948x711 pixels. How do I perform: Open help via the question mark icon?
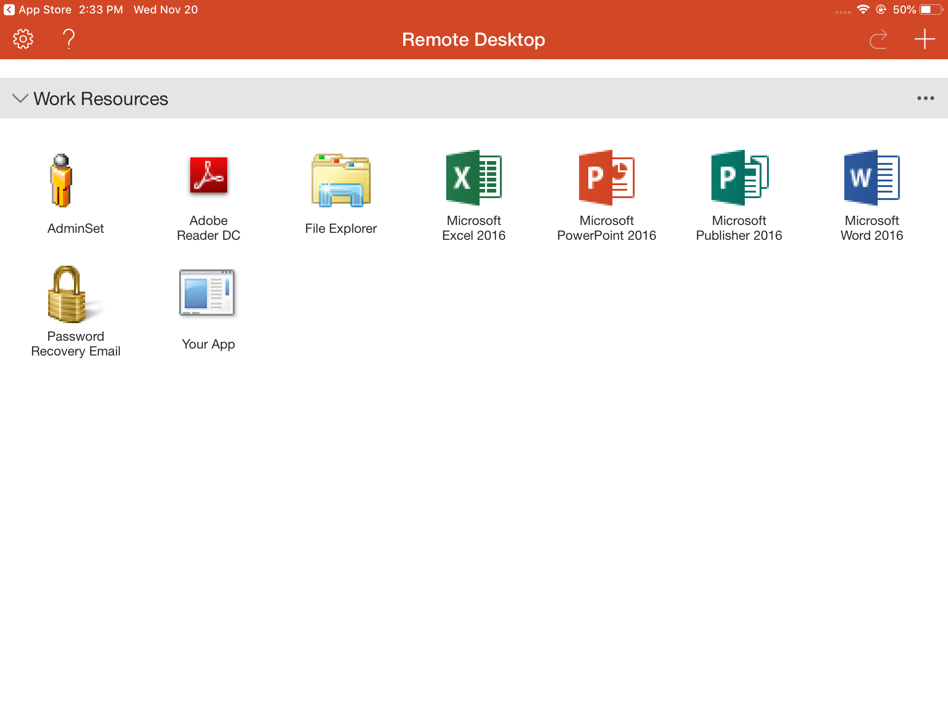(x=69, y=39)
